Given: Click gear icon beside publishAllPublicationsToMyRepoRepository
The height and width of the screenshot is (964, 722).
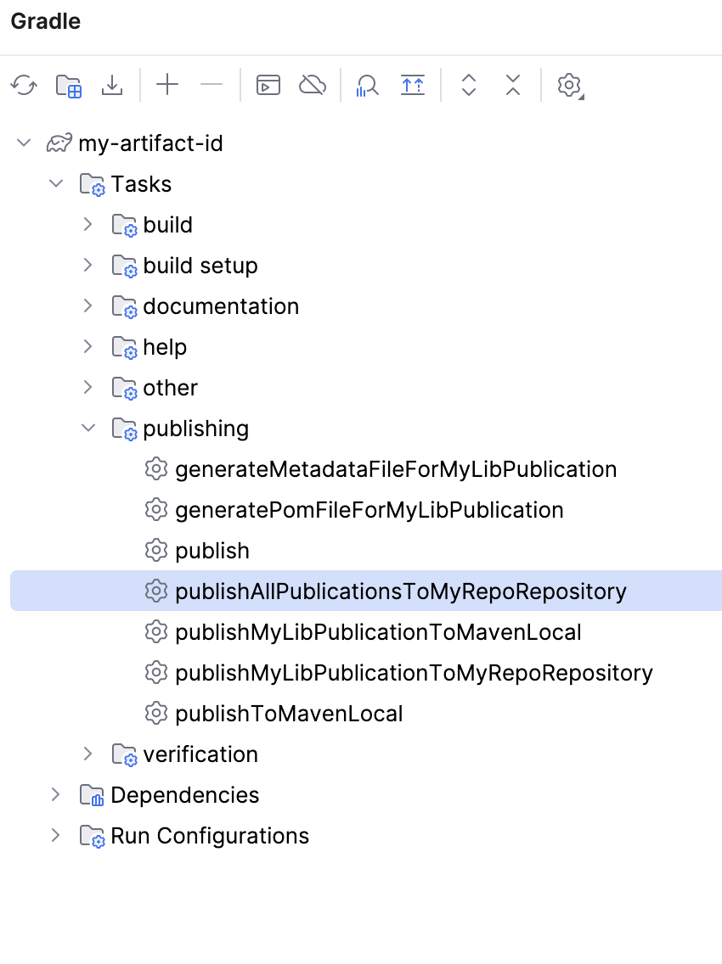Looking at the screenshot, I should pyautogui.click(x=156, y=591).
